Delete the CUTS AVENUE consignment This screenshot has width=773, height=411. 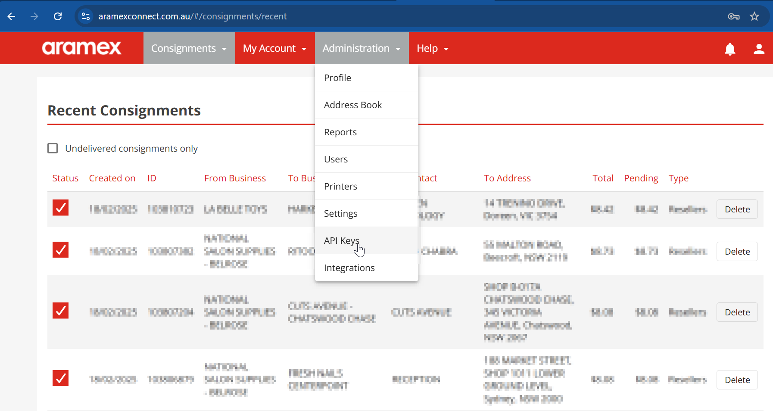click(x=737, y=312)
